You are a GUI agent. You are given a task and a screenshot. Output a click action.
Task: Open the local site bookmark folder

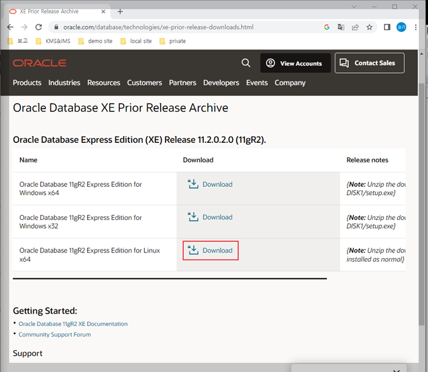tap(136, 41)
